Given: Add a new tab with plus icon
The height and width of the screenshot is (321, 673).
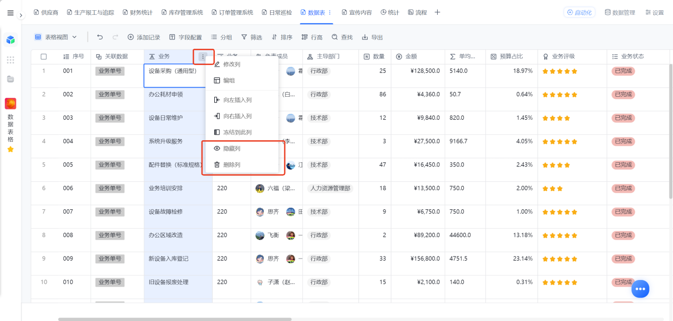Looking at the screenshot, I should coord(437,12).
